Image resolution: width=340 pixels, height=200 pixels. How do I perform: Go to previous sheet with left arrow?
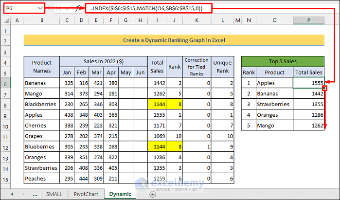(x=12, y=194)
